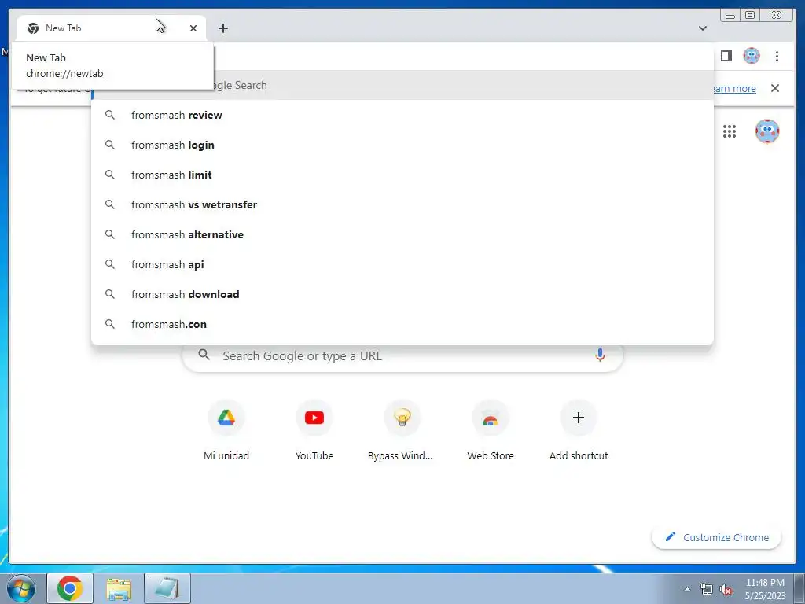Start voice search with microphone icon
805x604 pixels.
(x=600, y=355)
